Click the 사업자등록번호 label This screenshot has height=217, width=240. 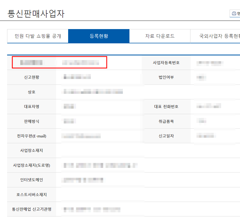click(x=166, y=63)
